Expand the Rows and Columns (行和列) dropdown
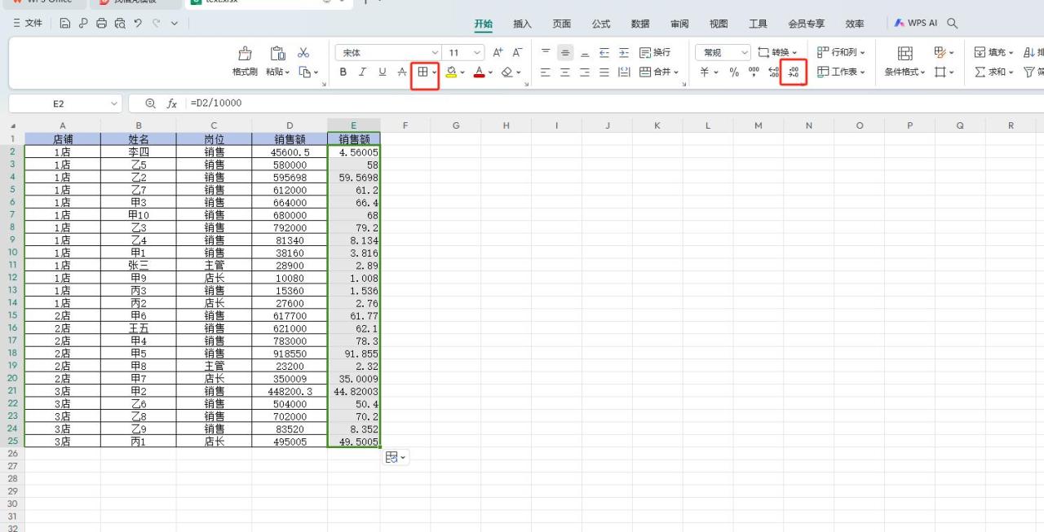The image size is (1044, 532). click(862, 52)
